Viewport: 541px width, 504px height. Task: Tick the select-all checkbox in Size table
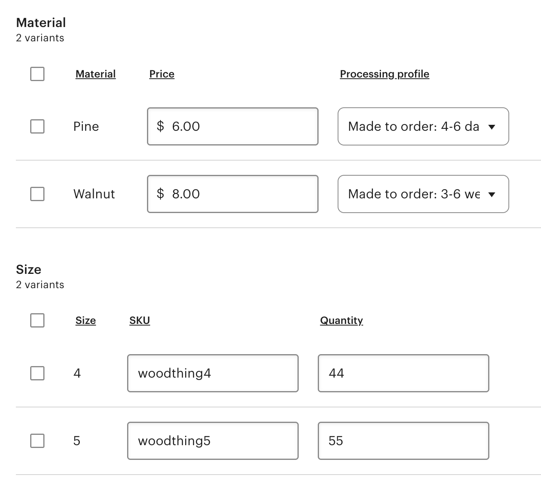point(37,320)
